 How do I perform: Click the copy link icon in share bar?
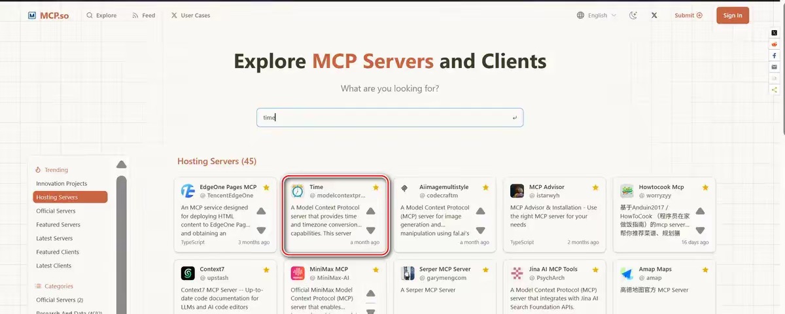(x=775, y=78)
